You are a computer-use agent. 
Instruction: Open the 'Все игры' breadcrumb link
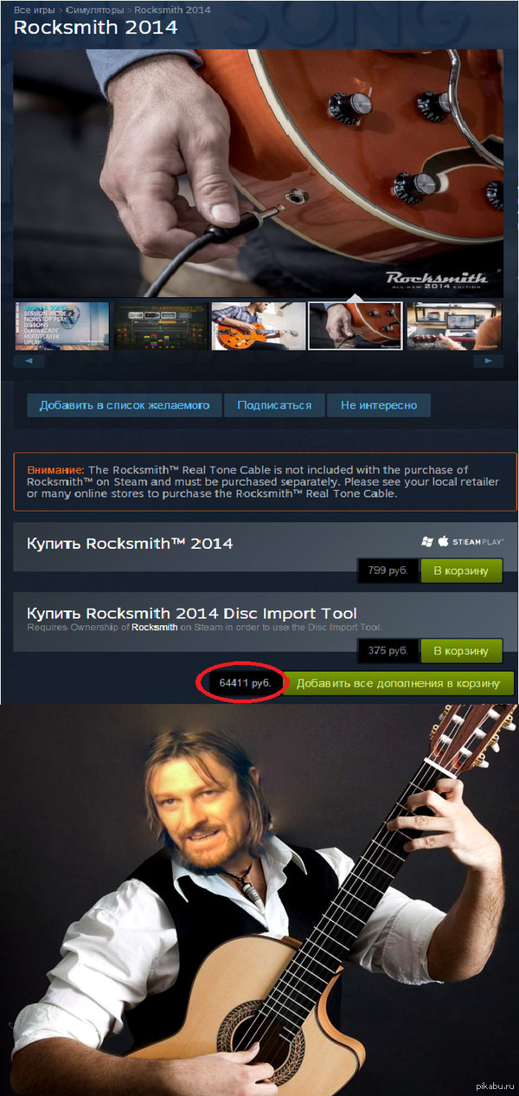[x=35, y=10]
